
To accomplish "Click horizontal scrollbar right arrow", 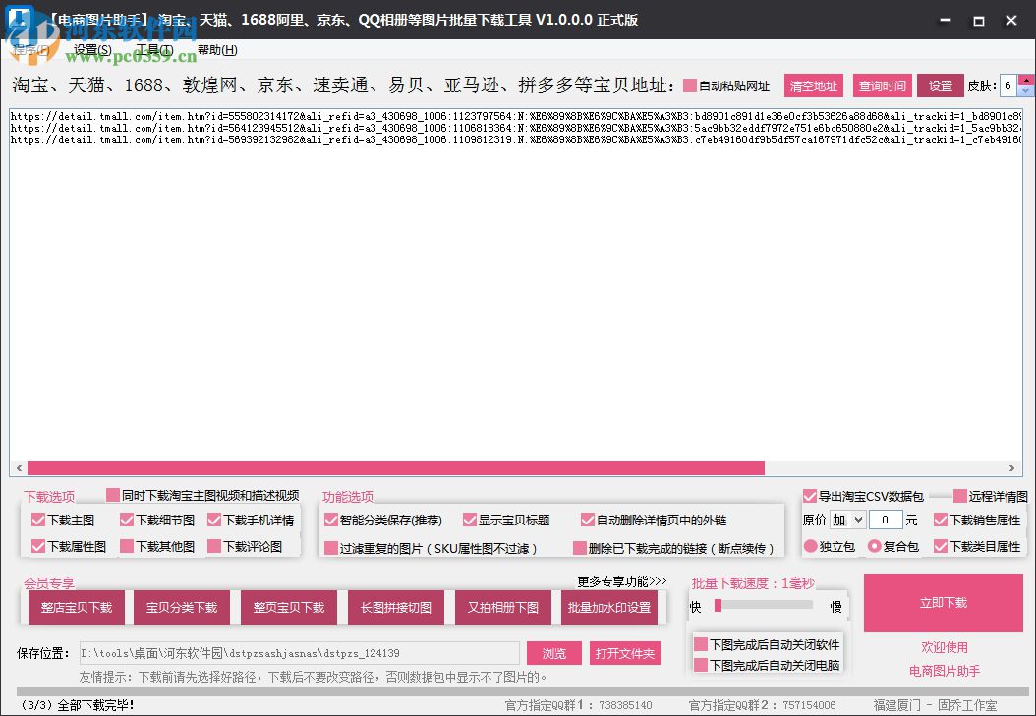I will click(1012, 468).
